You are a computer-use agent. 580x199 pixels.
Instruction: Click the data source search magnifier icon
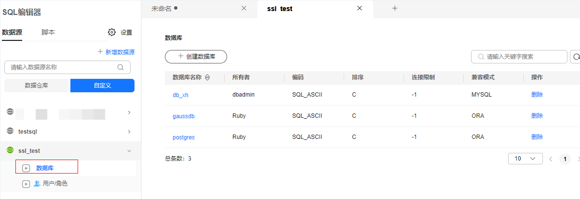121,67
